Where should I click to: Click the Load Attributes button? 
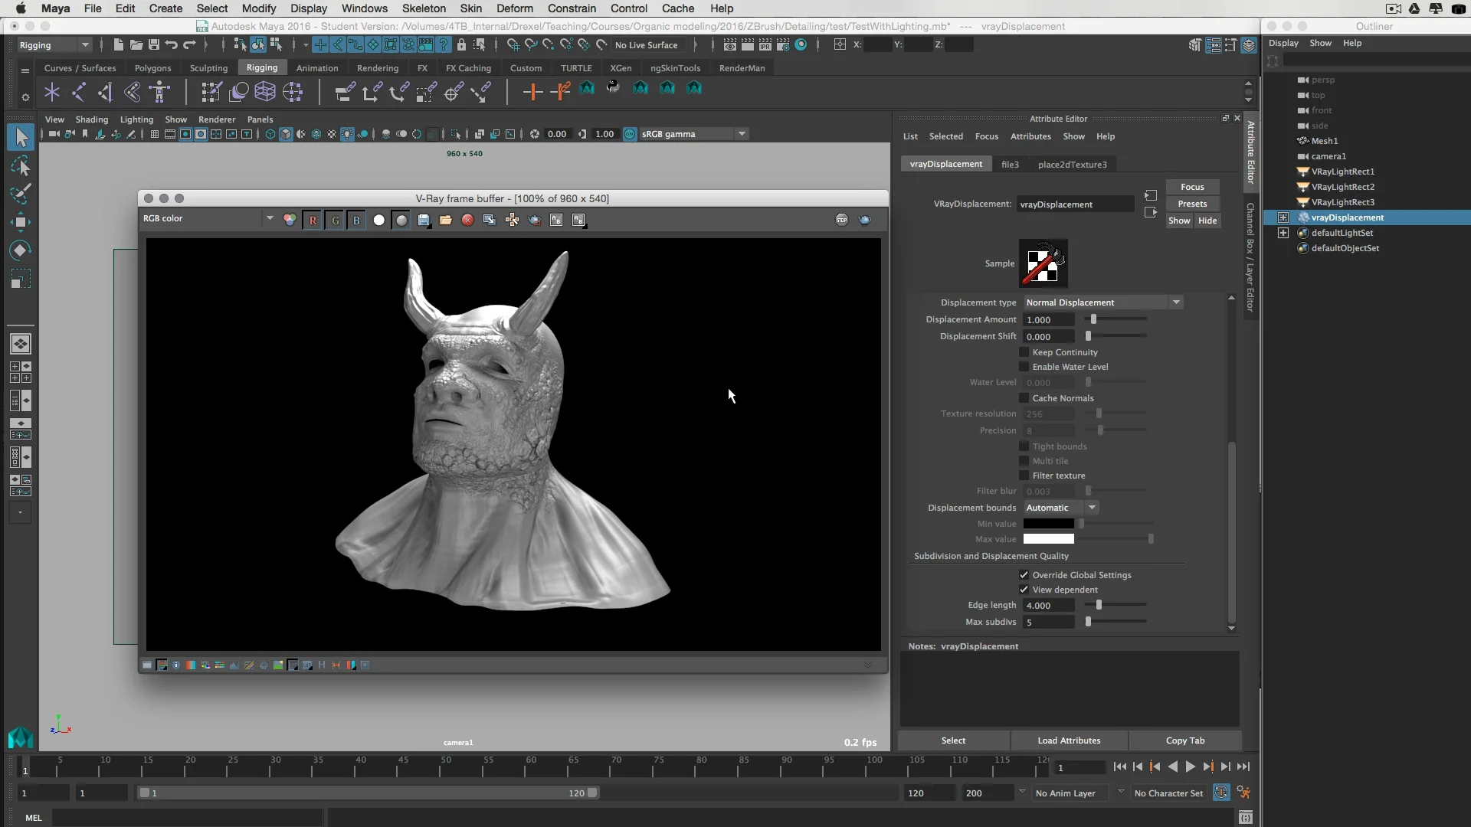[x=1068, y=740]
